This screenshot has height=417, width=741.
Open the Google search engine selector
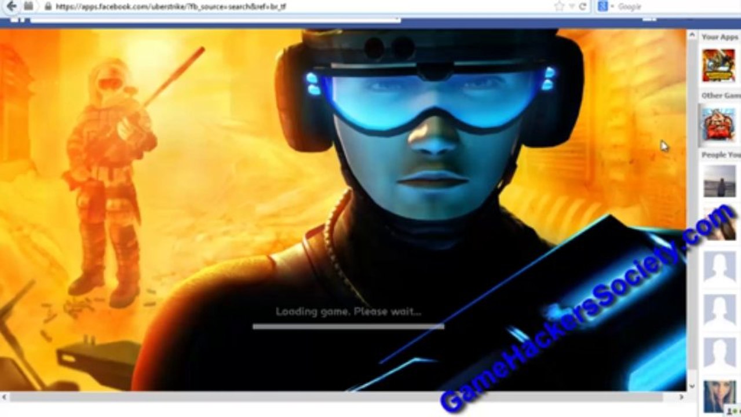click(605, 6)
